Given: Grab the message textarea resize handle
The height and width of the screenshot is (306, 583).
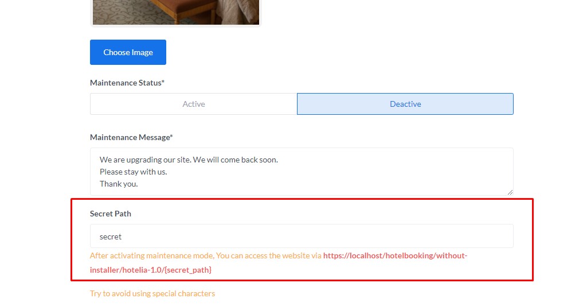Looking at the screenshot, I should [x=510, y=192].
